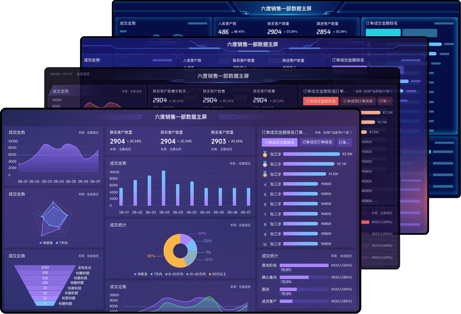Switch to 订单成交订单排名 tab in front window
This screenshot has height=314, width=461.
(x=317, y=142)
